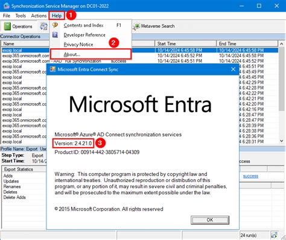Viewport: 286px width, 240px height.
Task: Choose About... in Help menu
Action: (x=91, y=54)
